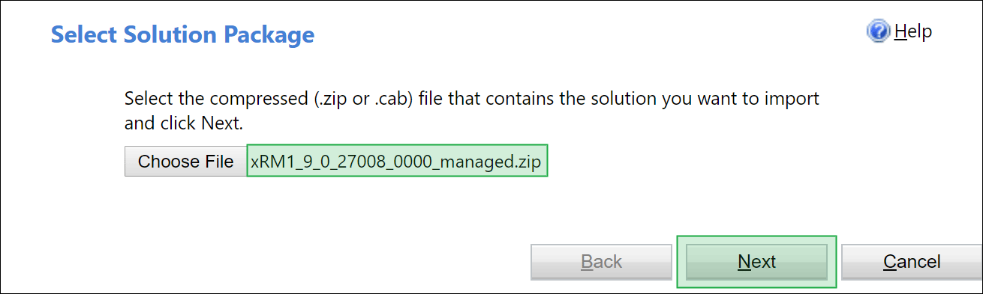The width and height of the screenshot is (983, 294).
Task: Click the Next button
Action: (x=756, y=261)
